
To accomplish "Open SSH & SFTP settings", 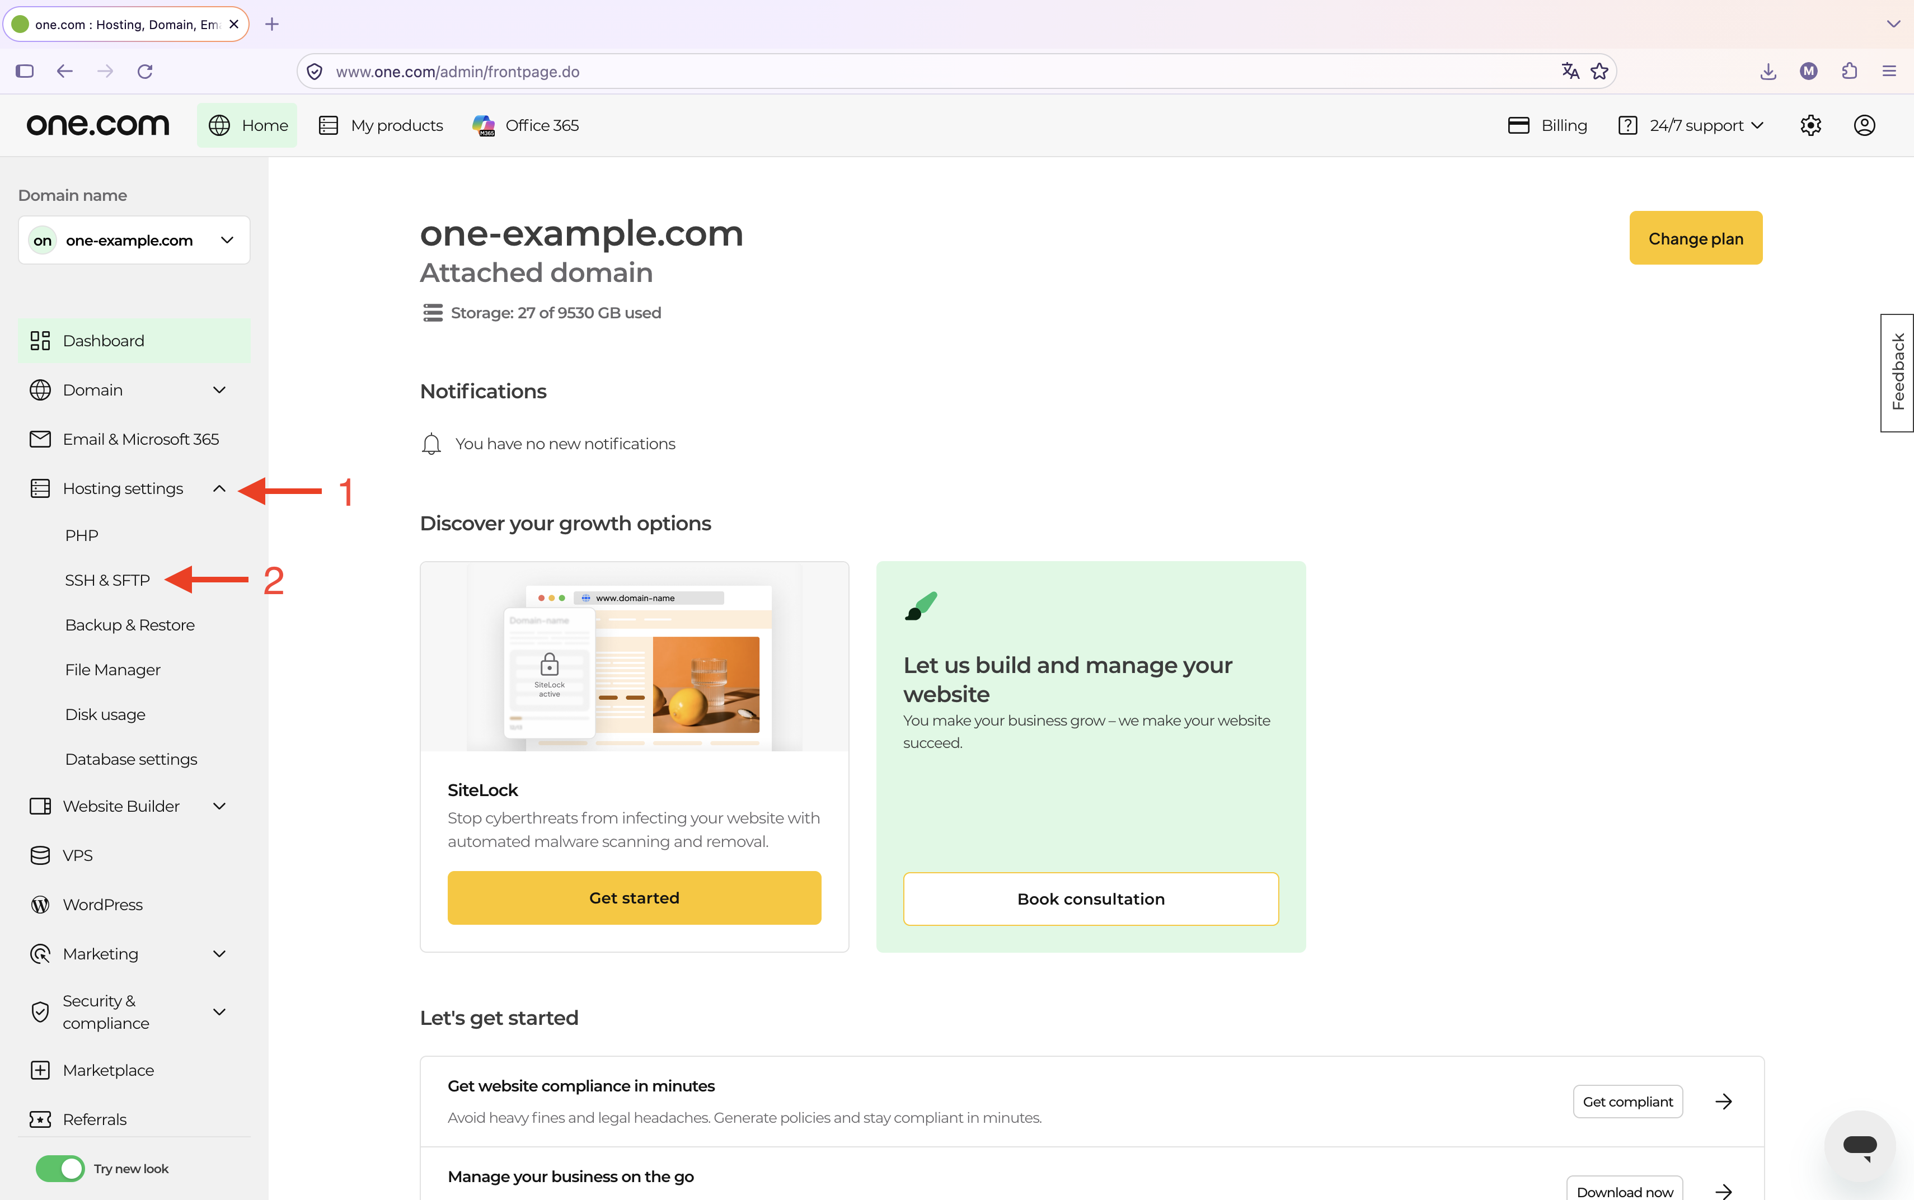I will pos(107,580).
